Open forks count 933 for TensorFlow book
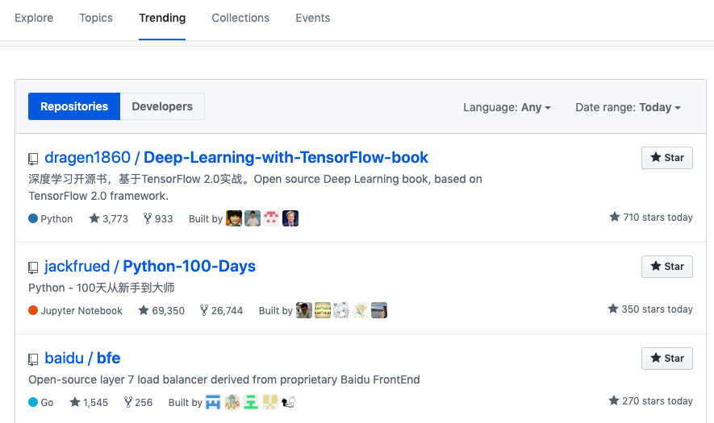Screen dimensions: 714x423 click(158, 219)
